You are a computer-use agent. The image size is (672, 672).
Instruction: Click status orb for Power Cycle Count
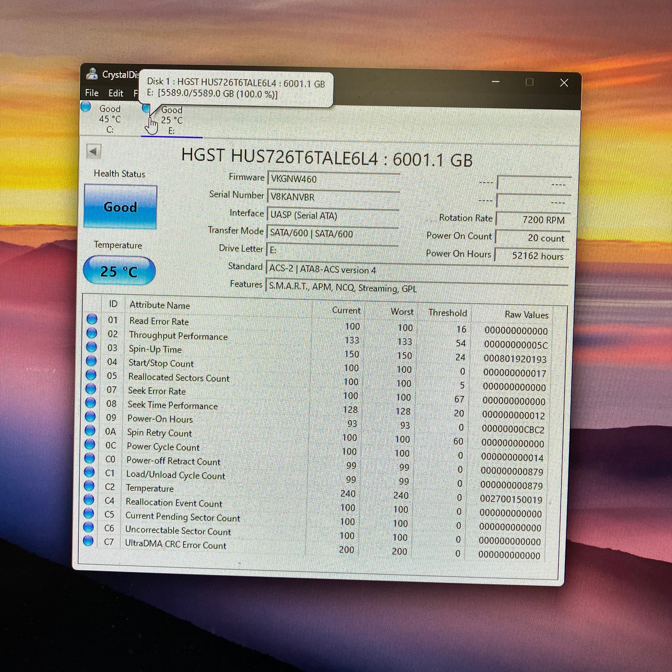point(90,444)
